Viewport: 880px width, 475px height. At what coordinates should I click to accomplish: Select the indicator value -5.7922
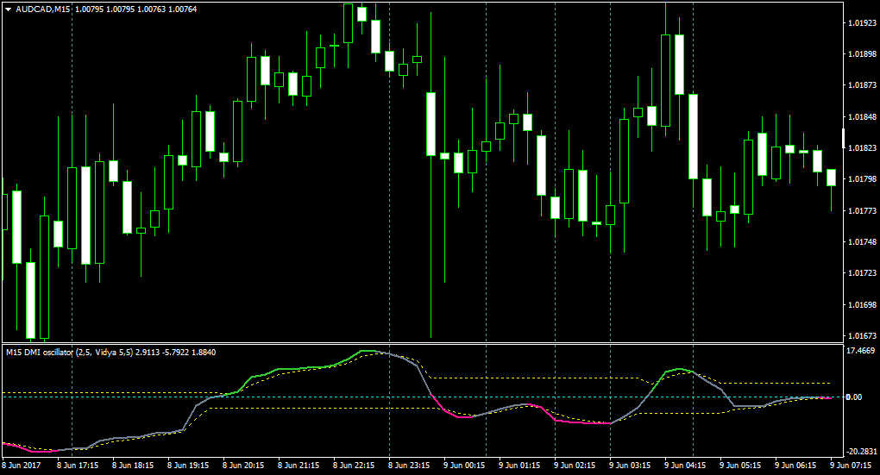(x=176, y=353)
